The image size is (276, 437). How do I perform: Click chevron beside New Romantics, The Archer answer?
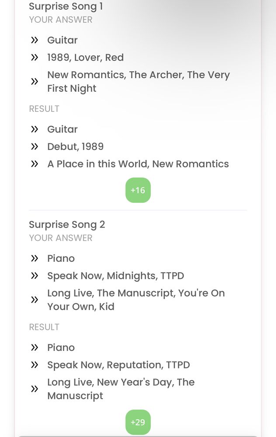point(34,81)
